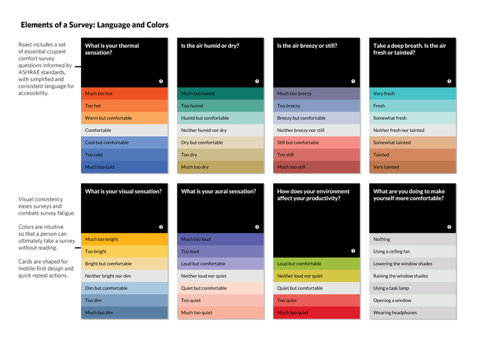This screenshot has height=343, width=482.
Task: Select 'Neither fresh nor tainted'
Action: [x=413, y=131]
